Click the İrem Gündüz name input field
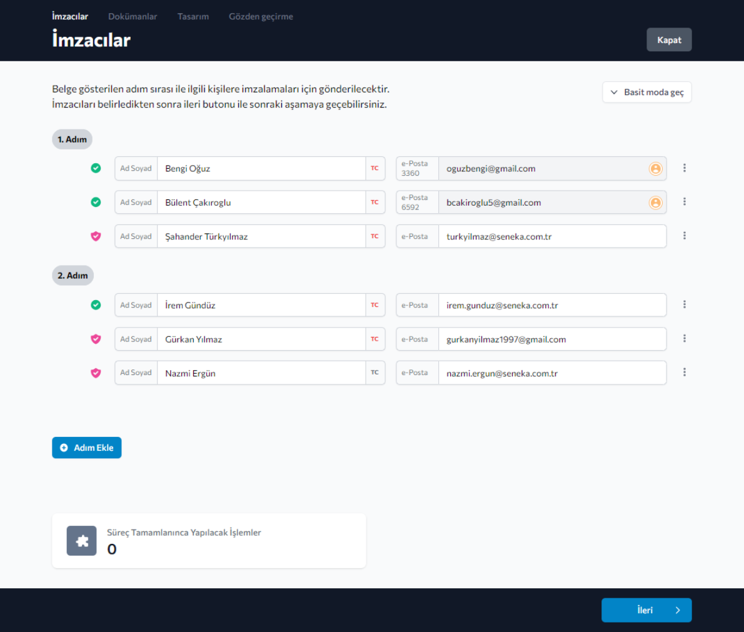 click(261, 305)
